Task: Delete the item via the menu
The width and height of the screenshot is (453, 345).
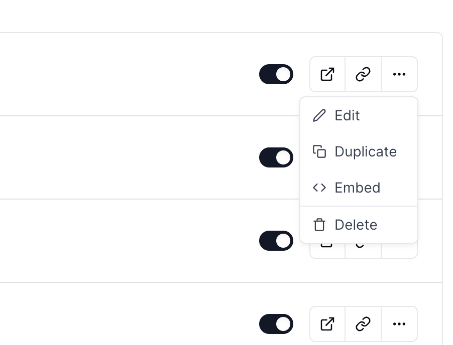Action: [356, 225]
